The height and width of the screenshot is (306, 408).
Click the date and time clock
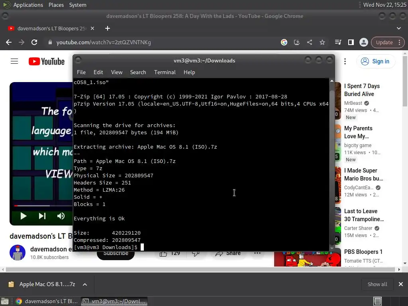pyautogui.click(x=384, y=5)
